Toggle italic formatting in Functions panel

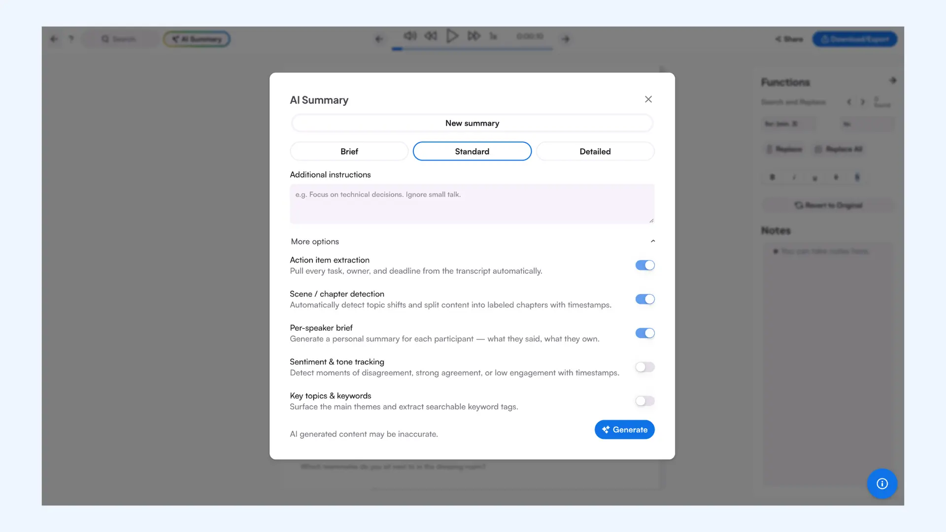click(794, 177)
